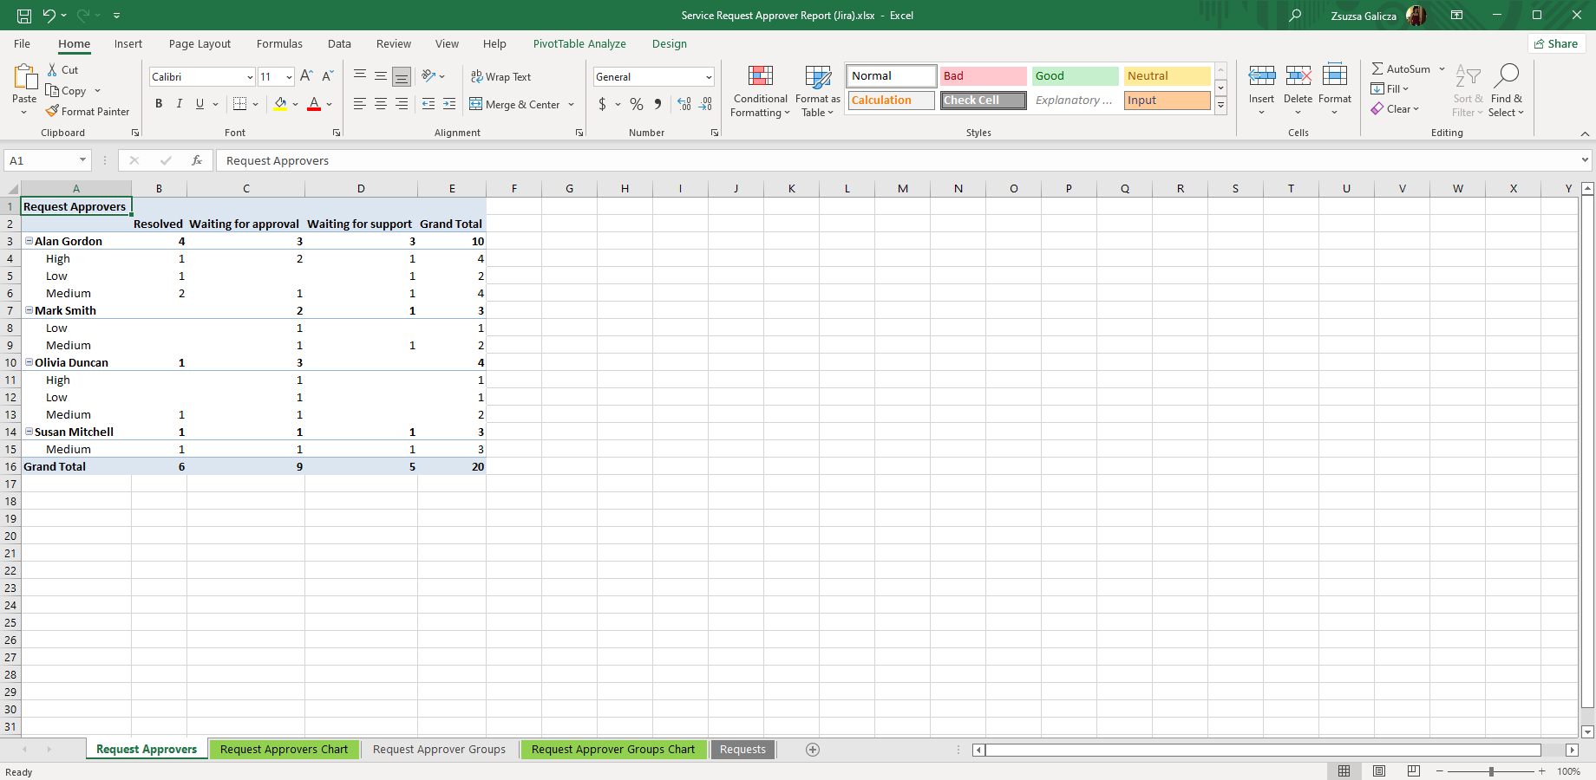
Task: Apply the Good cell style swatch
Action: tap(1076, 76)
